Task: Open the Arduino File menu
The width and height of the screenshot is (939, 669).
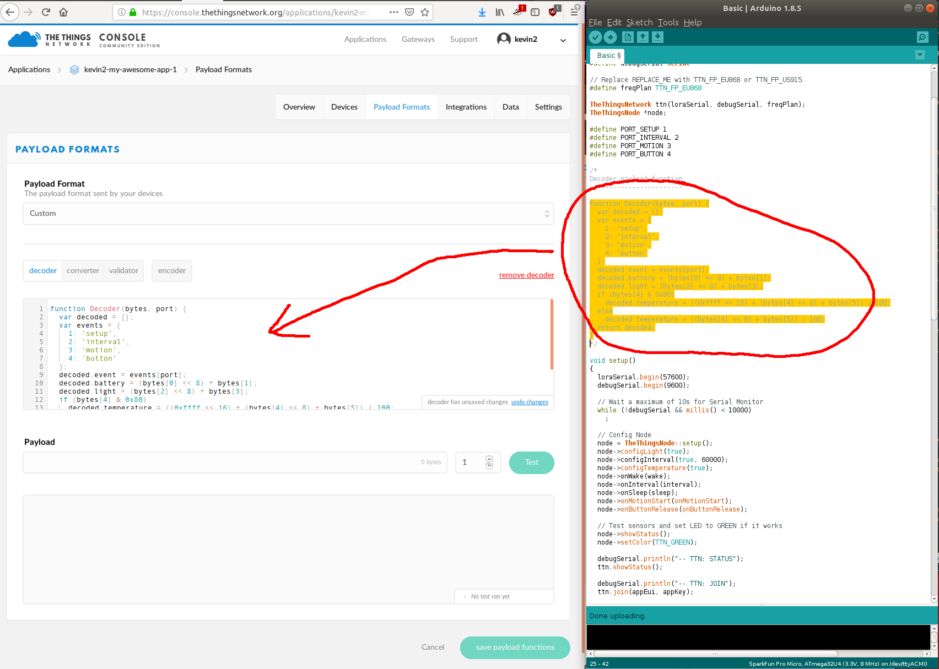Action: pyautogui.click(x=595, y=23)
